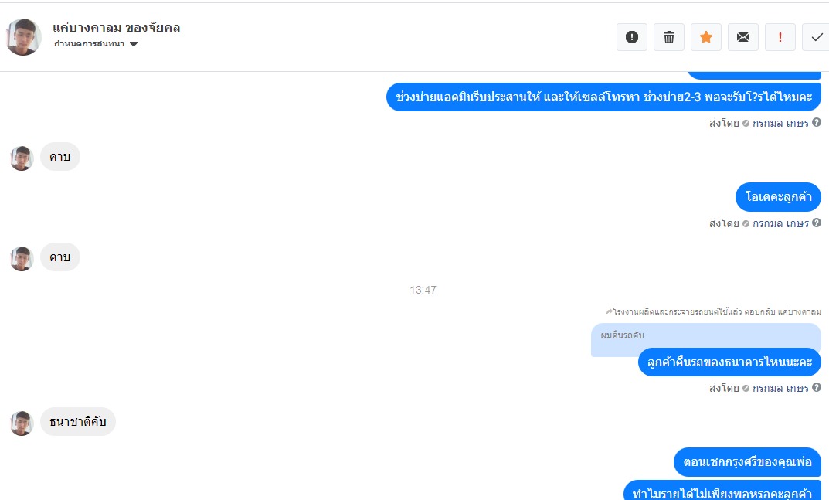Select the ตอนเชกกรุงศรีของคุณพ่อ message bubble
This screenshot has height=500, width=829.
pyautogui.click(x=747, y=462)
